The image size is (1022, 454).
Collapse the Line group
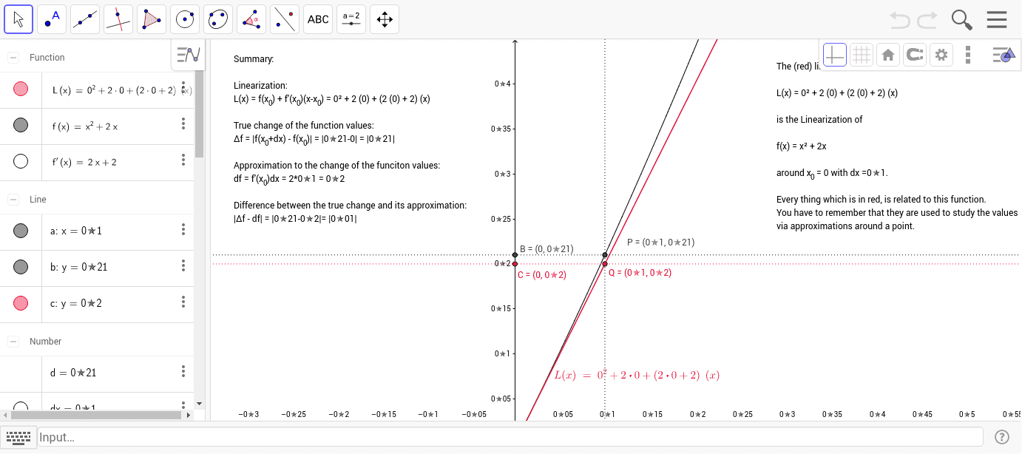13,199
